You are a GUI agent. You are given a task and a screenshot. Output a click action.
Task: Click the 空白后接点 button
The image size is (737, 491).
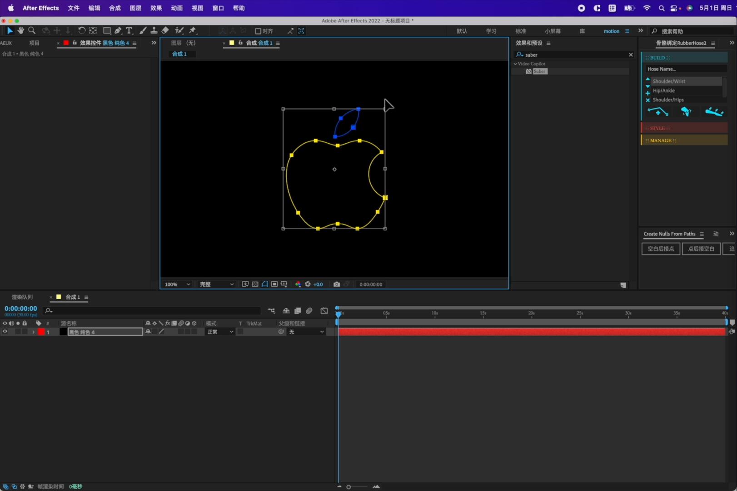tap(661, 249)
